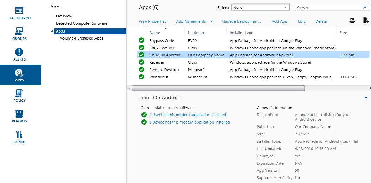371x183 pixels.
Task: Click green check beside 1 User installed
Action: tap(144, 115)
